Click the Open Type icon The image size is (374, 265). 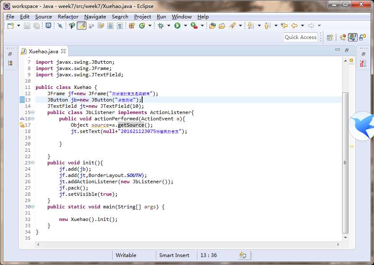[212, 26]
